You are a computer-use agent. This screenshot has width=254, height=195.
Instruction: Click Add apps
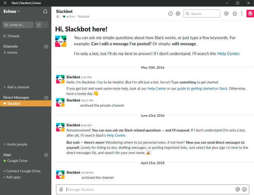tap(12, 177)
